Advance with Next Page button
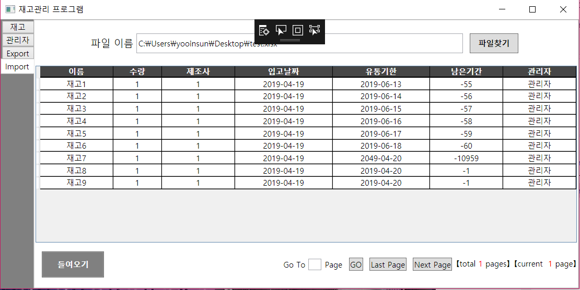This screenshot has width=580, height=290. pyautogui.click(x=432, y=264)
